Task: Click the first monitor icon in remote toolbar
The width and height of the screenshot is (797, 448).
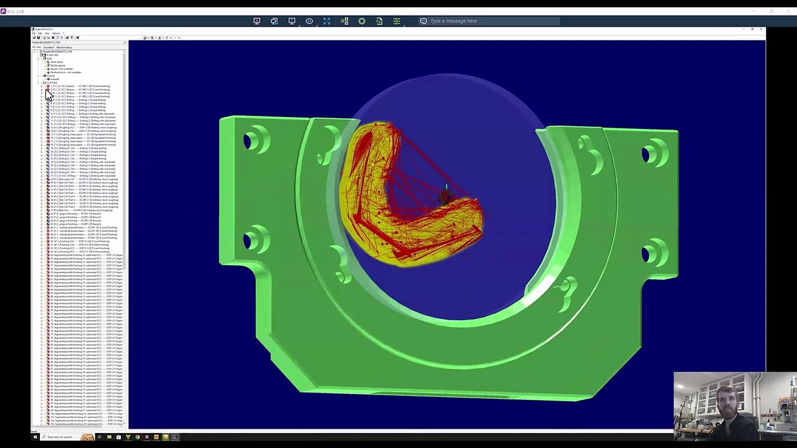Action: point(257,21)
